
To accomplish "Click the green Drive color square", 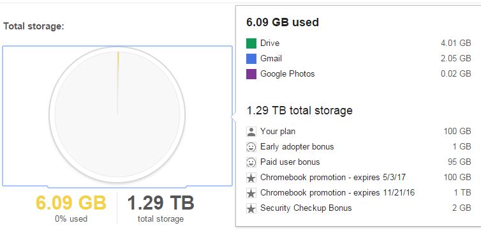I will point(251,43).
